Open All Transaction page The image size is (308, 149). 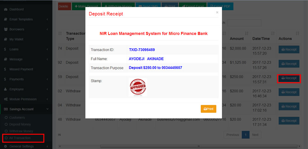point(20,138)
